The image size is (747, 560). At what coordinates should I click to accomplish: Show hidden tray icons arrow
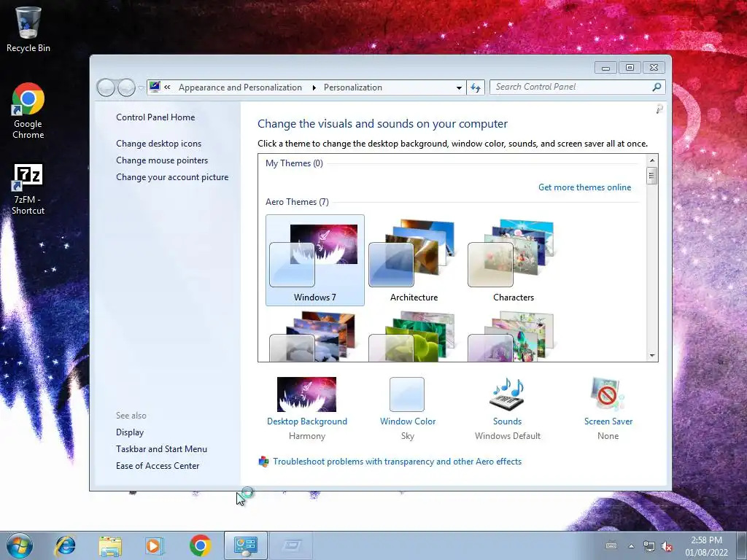[631, 546]
